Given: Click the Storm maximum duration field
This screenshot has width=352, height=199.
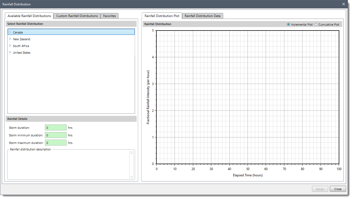Looking at the screenshot, I should click(55, 143).
